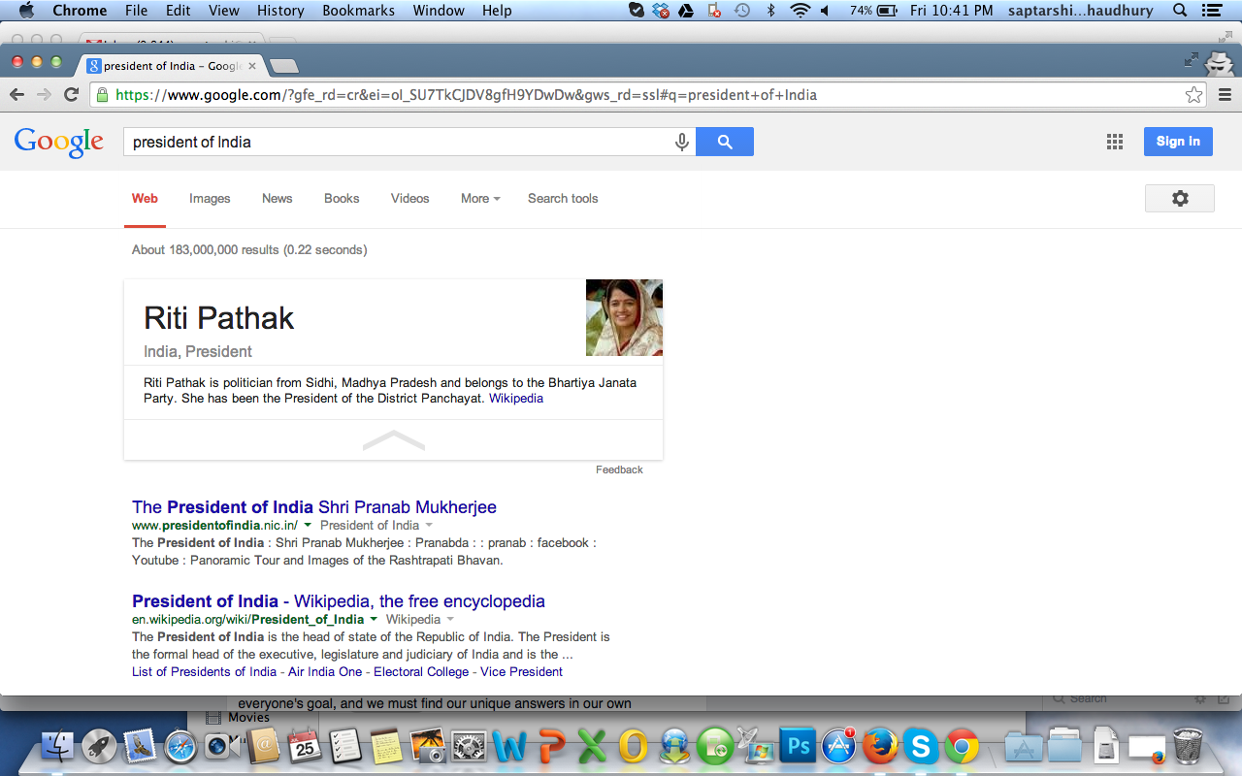Screen dimensions: 1242x776
Task: Open the Google apps grid
Action: point(1115,142)
